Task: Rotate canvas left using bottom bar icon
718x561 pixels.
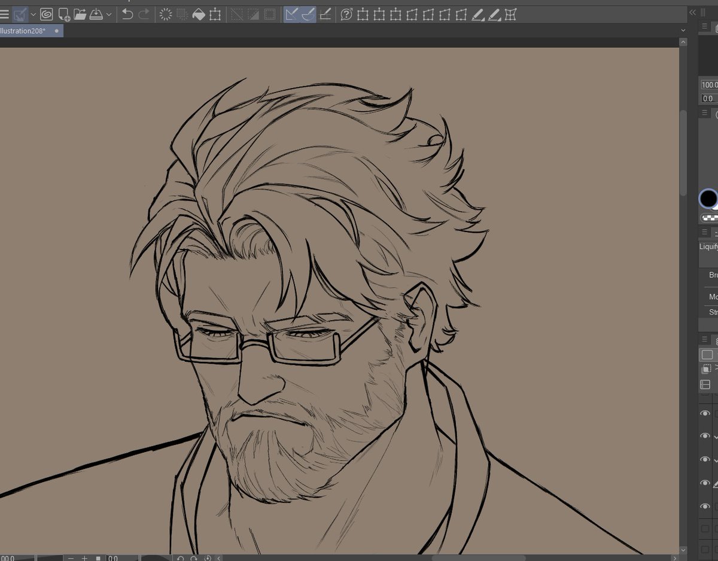Action: [x=181, y=557]
